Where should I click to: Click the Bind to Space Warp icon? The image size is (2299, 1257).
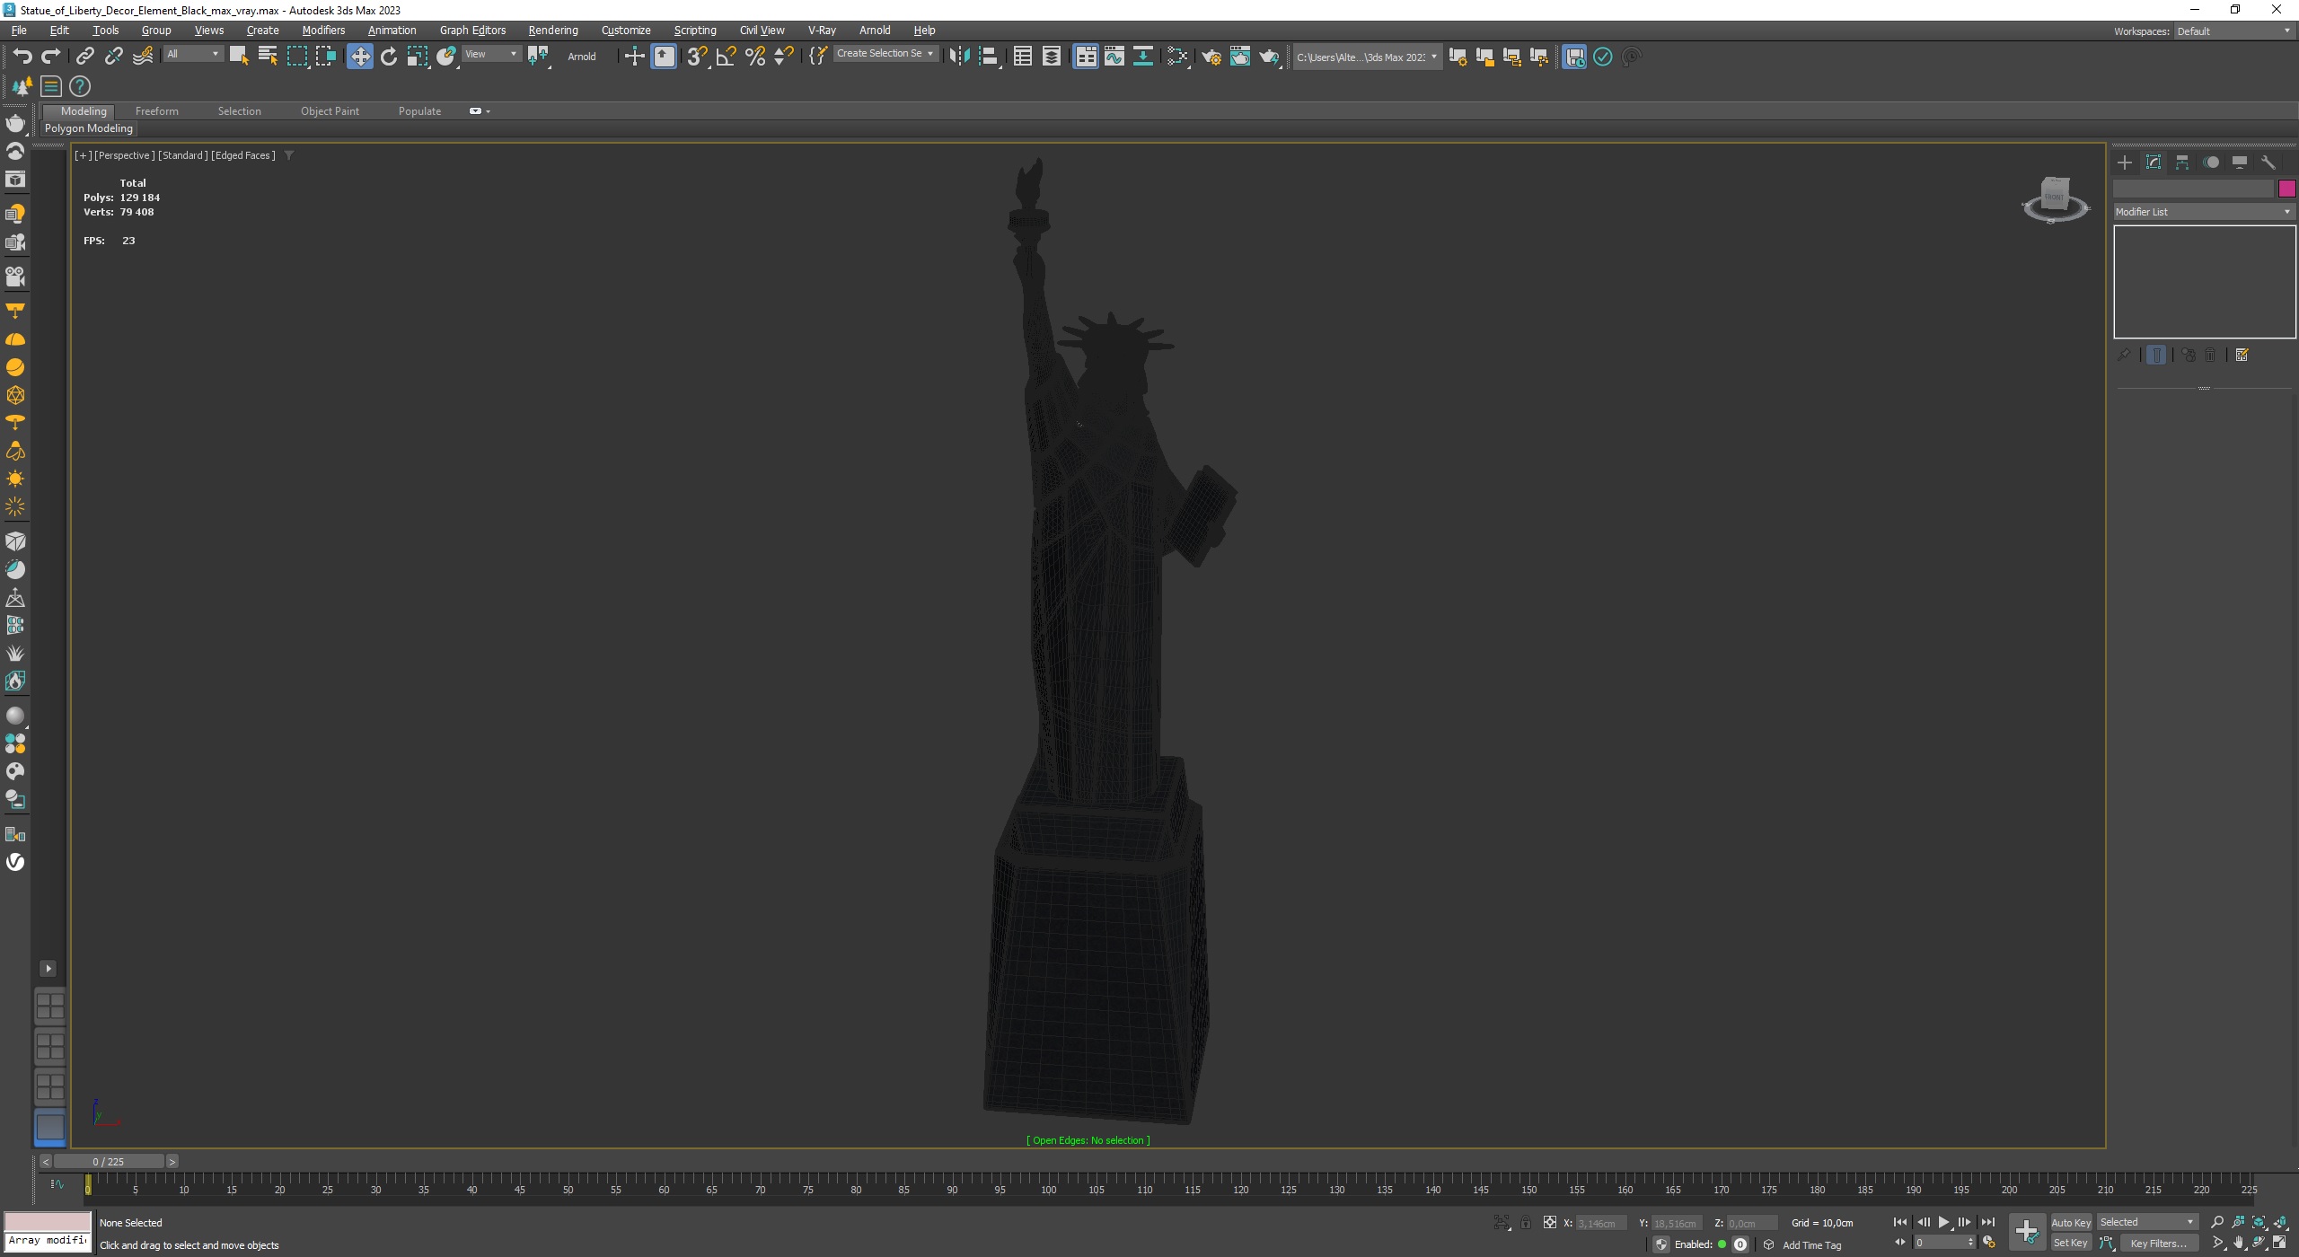click(143, 57)
